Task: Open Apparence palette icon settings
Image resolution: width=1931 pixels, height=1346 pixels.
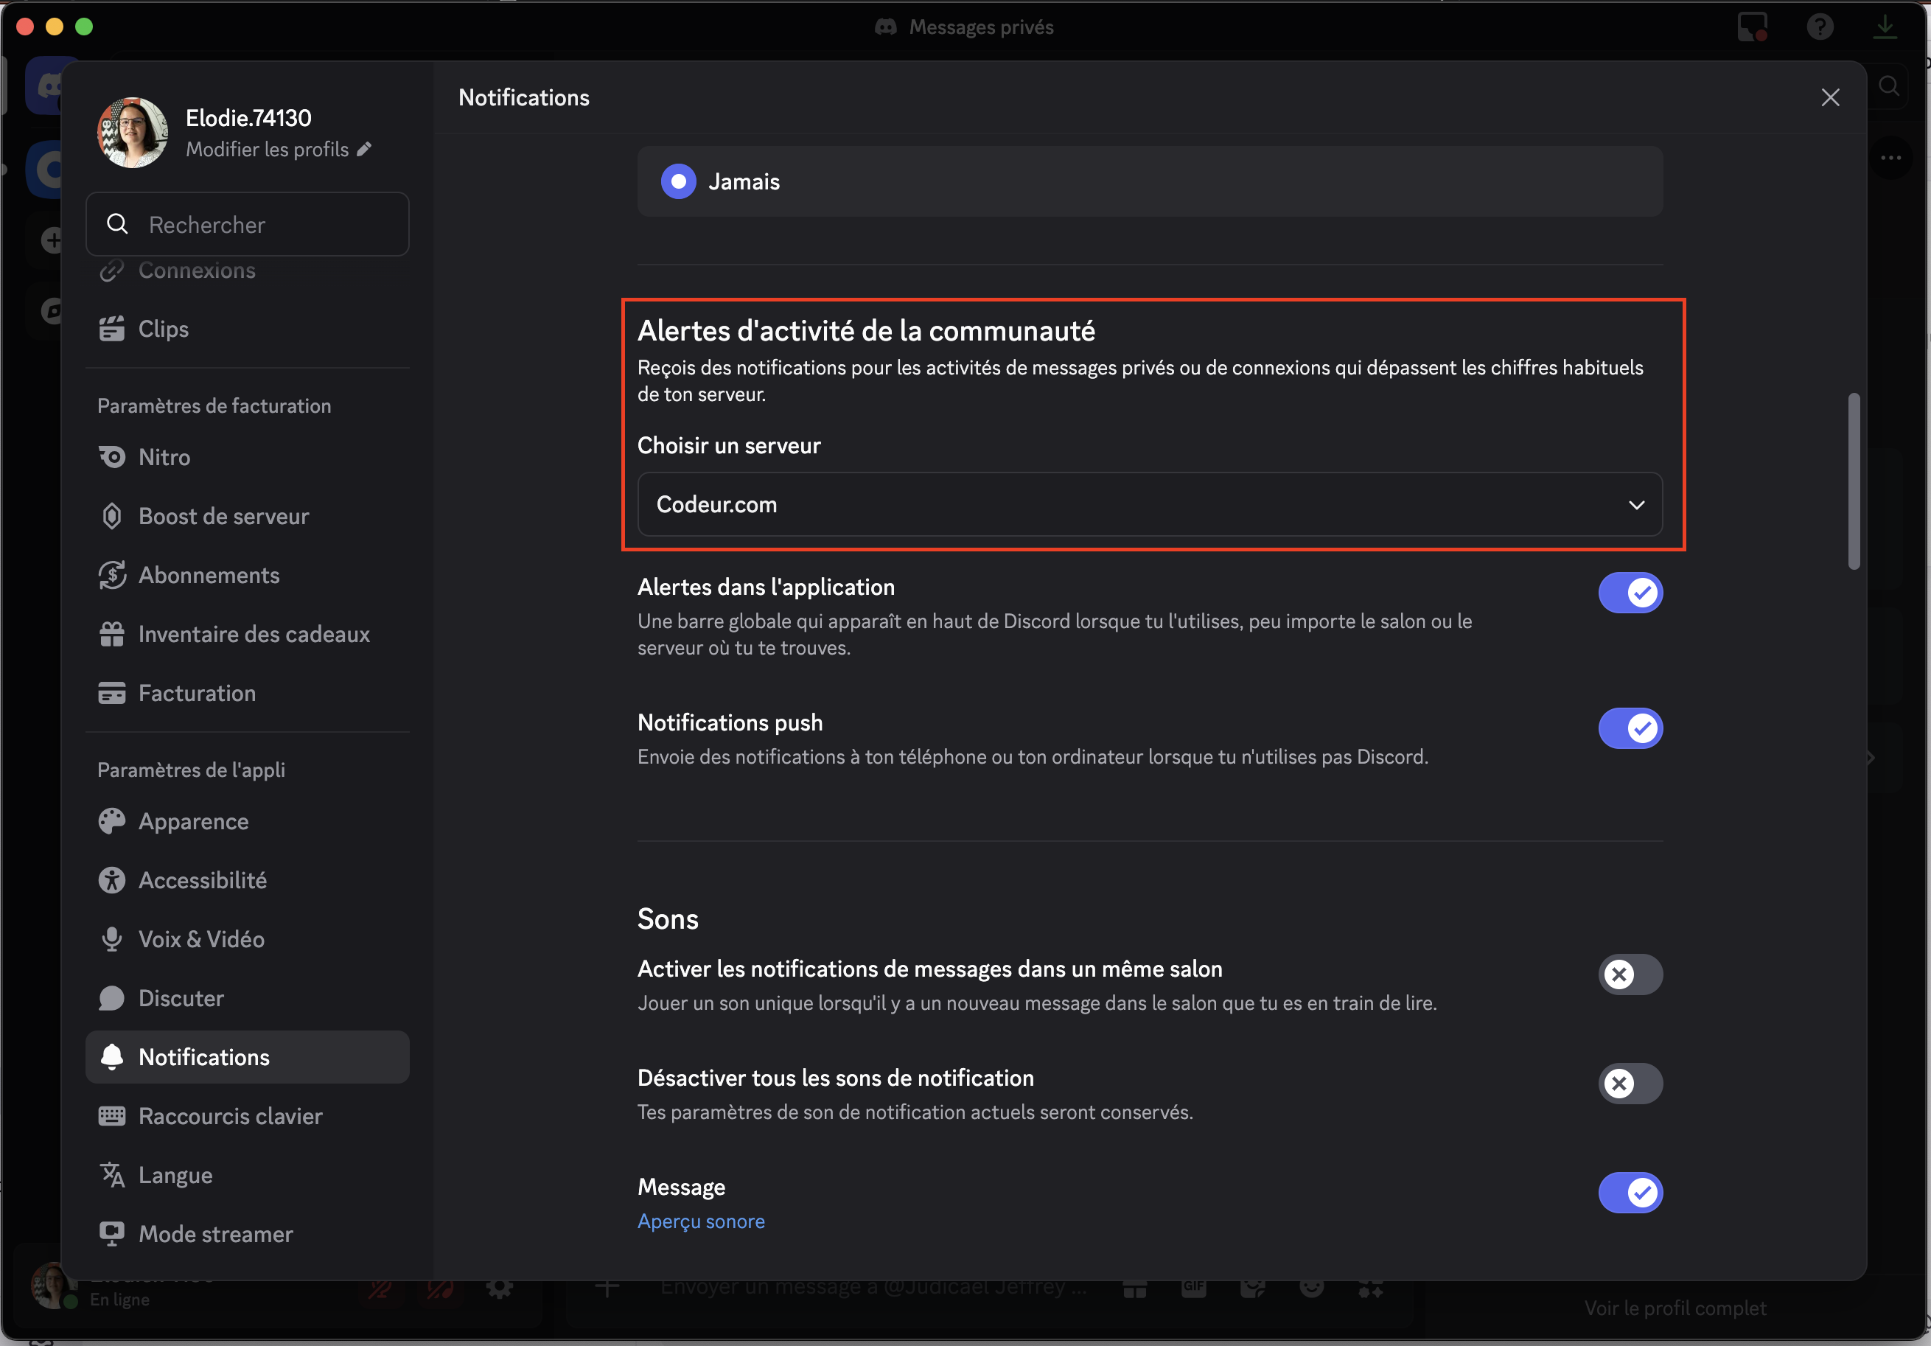Action: pos(112,821)
